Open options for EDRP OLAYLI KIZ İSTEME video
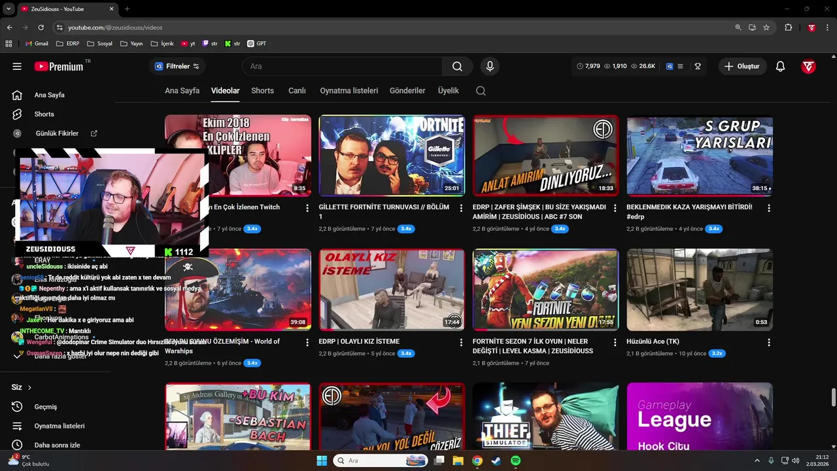 click(461, 342)
